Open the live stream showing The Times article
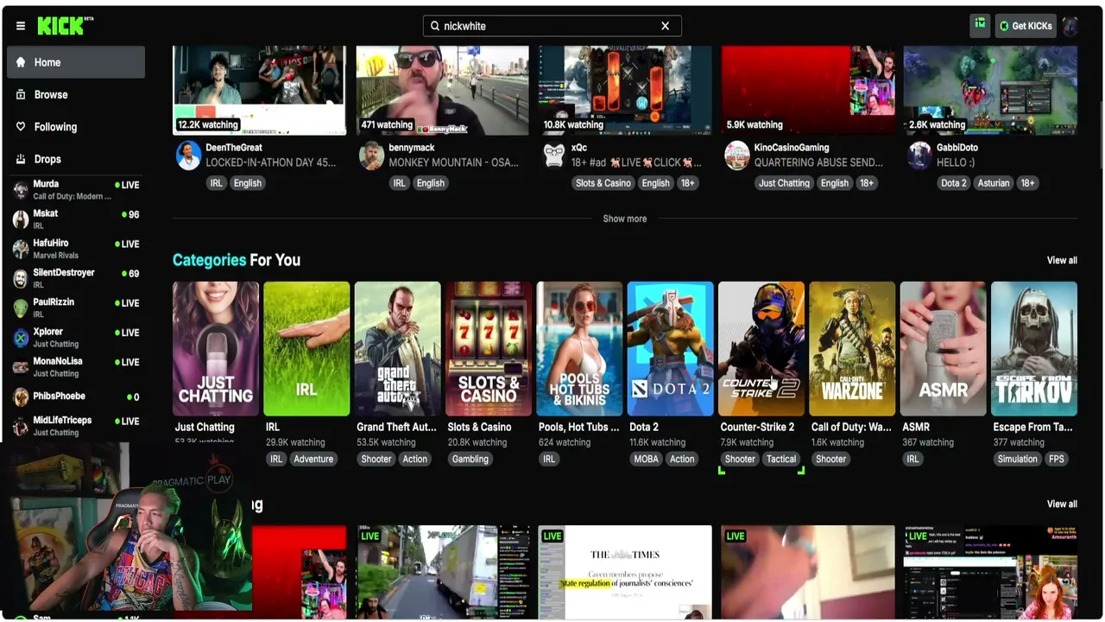The image size is (1105, 622). [x=625, y=572]
